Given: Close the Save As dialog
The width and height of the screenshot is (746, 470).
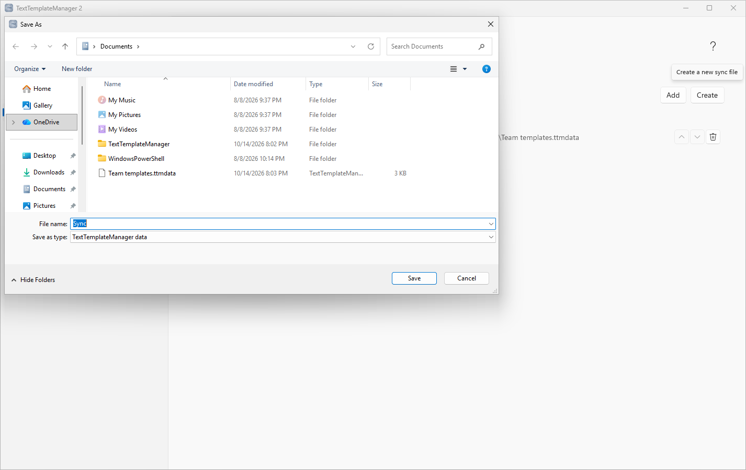Looking at the screenshot, I should [x=490, y=24].
